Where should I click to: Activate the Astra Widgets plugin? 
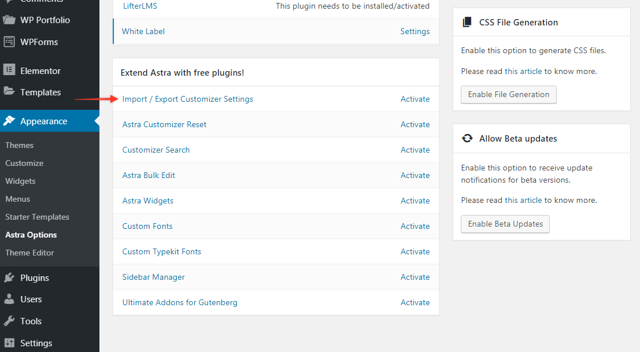[x=415, y=201]
